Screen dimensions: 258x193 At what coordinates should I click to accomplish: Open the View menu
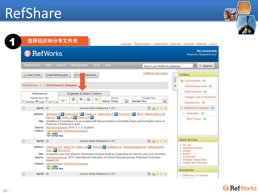click(x=48, y=65)
